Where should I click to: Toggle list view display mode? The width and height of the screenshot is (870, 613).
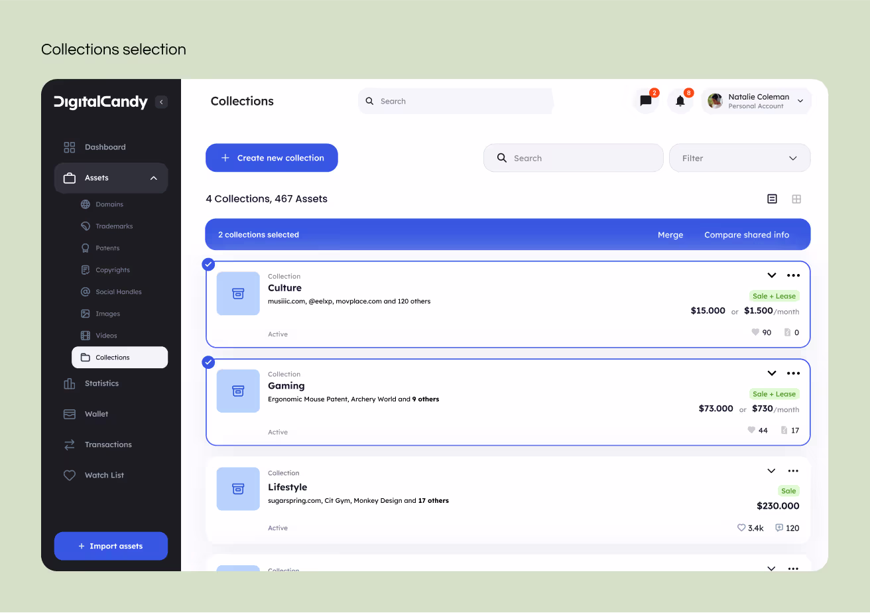(772, 198)
